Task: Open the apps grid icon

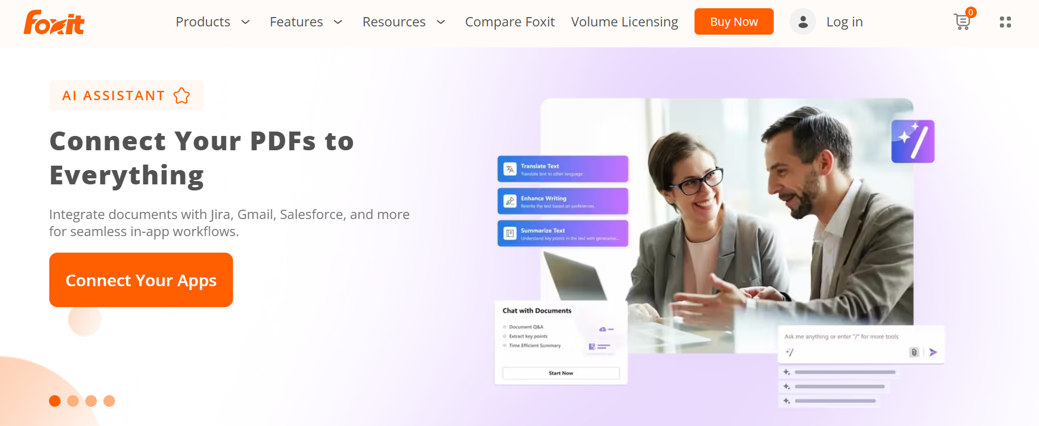Action: coord(1005,22)
